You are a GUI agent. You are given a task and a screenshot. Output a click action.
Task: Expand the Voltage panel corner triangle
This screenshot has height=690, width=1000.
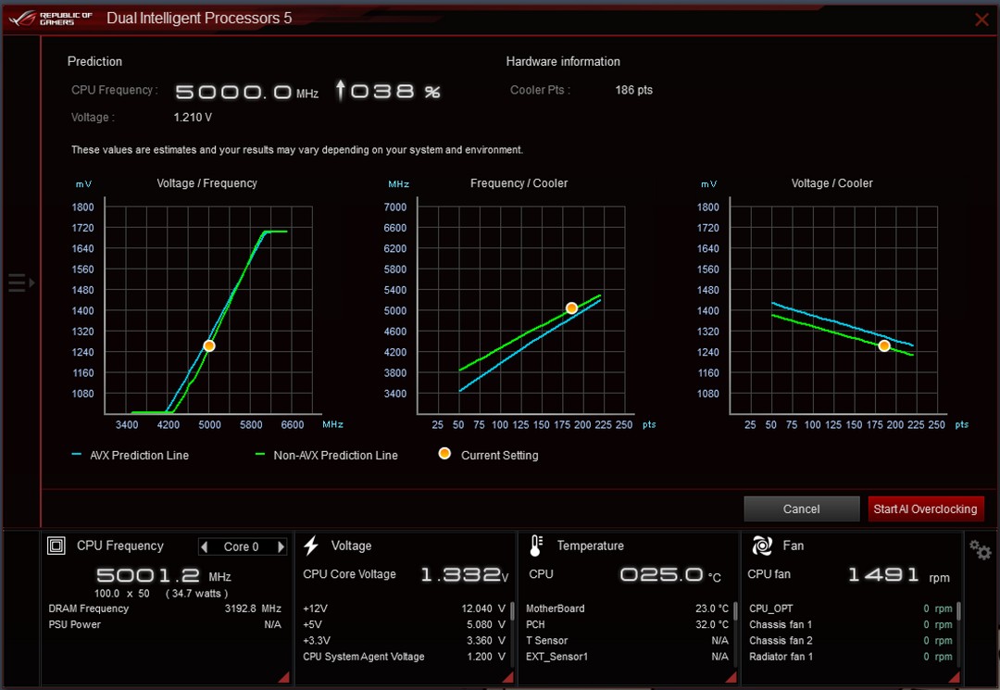507,677
